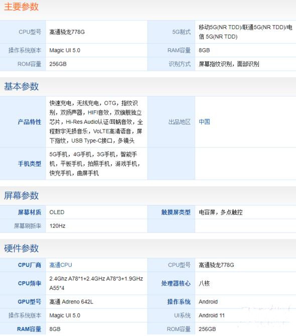Select the OLED screen material value
The height and width of the screenshot is (336, 296).
pos(57,212)
